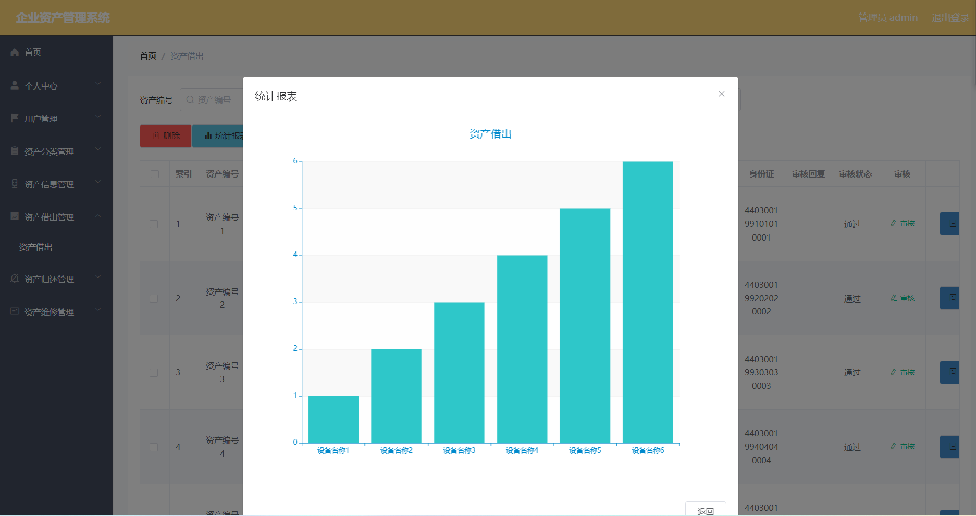Click the icon beside 资产维修管理

coord(15,311)
